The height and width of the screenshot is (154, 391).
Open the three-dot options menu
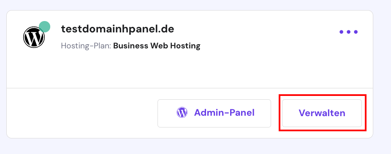pos(349,32)
